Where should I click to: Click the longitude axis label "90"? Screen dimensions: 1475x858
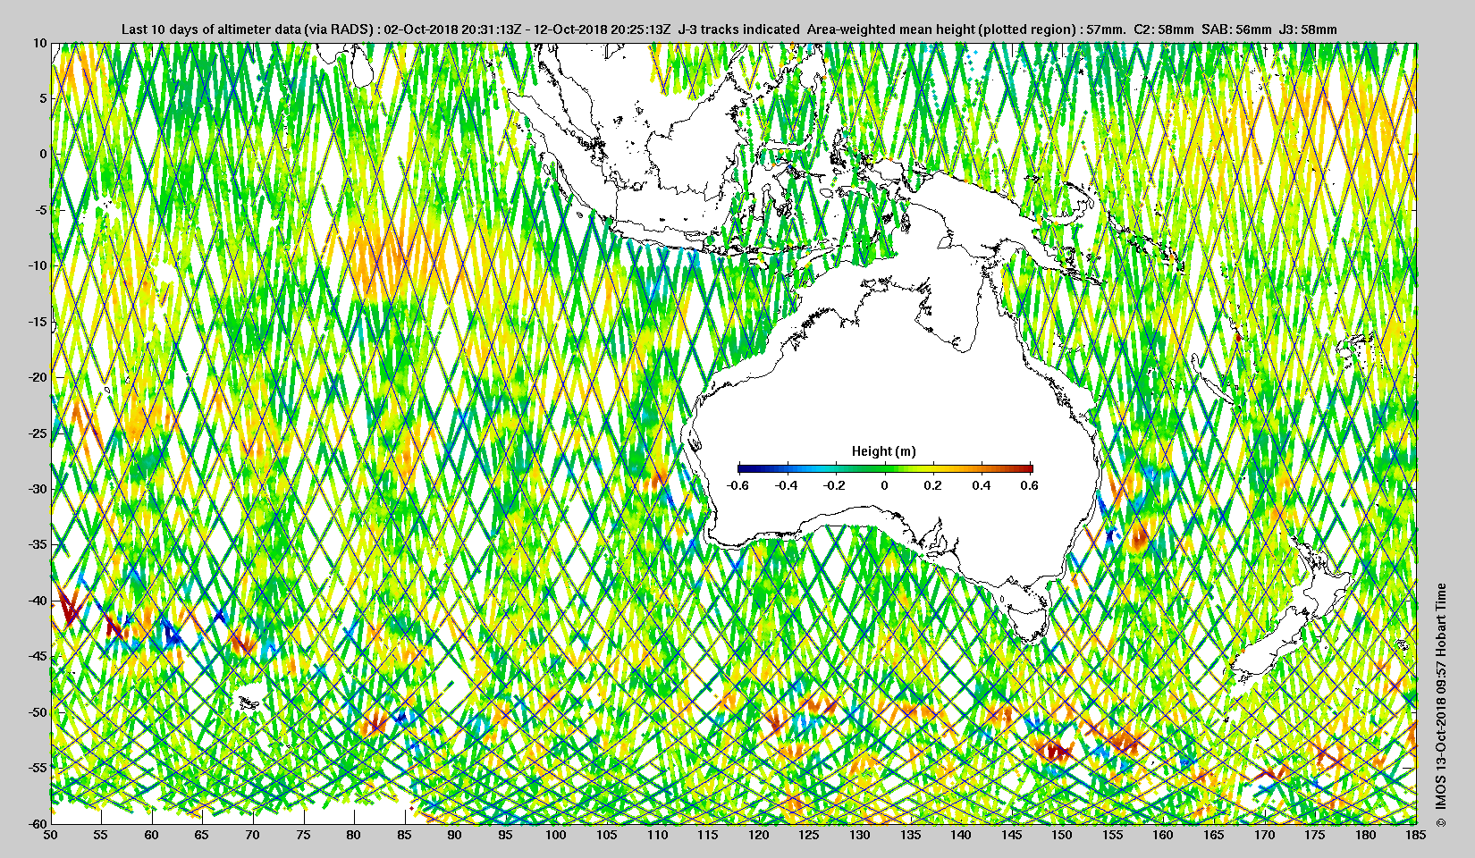click(x=455, y=836)
